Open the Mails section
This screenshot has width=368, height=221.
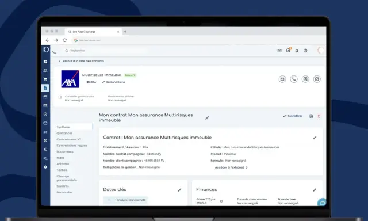[x=60, y=158]
